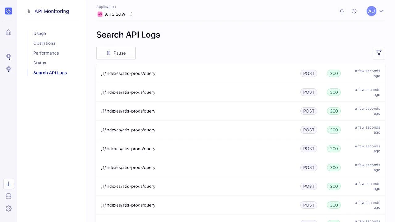Image resolution: width=395 pixels, height=222 pixels.
Task: Select the Monitoring bar-chart icon
Action: (x=8, y=183)
